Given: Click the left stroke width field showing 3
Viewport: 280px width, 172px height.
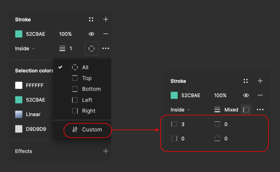Looking at the screenshot, I should (x=183, y=124).
